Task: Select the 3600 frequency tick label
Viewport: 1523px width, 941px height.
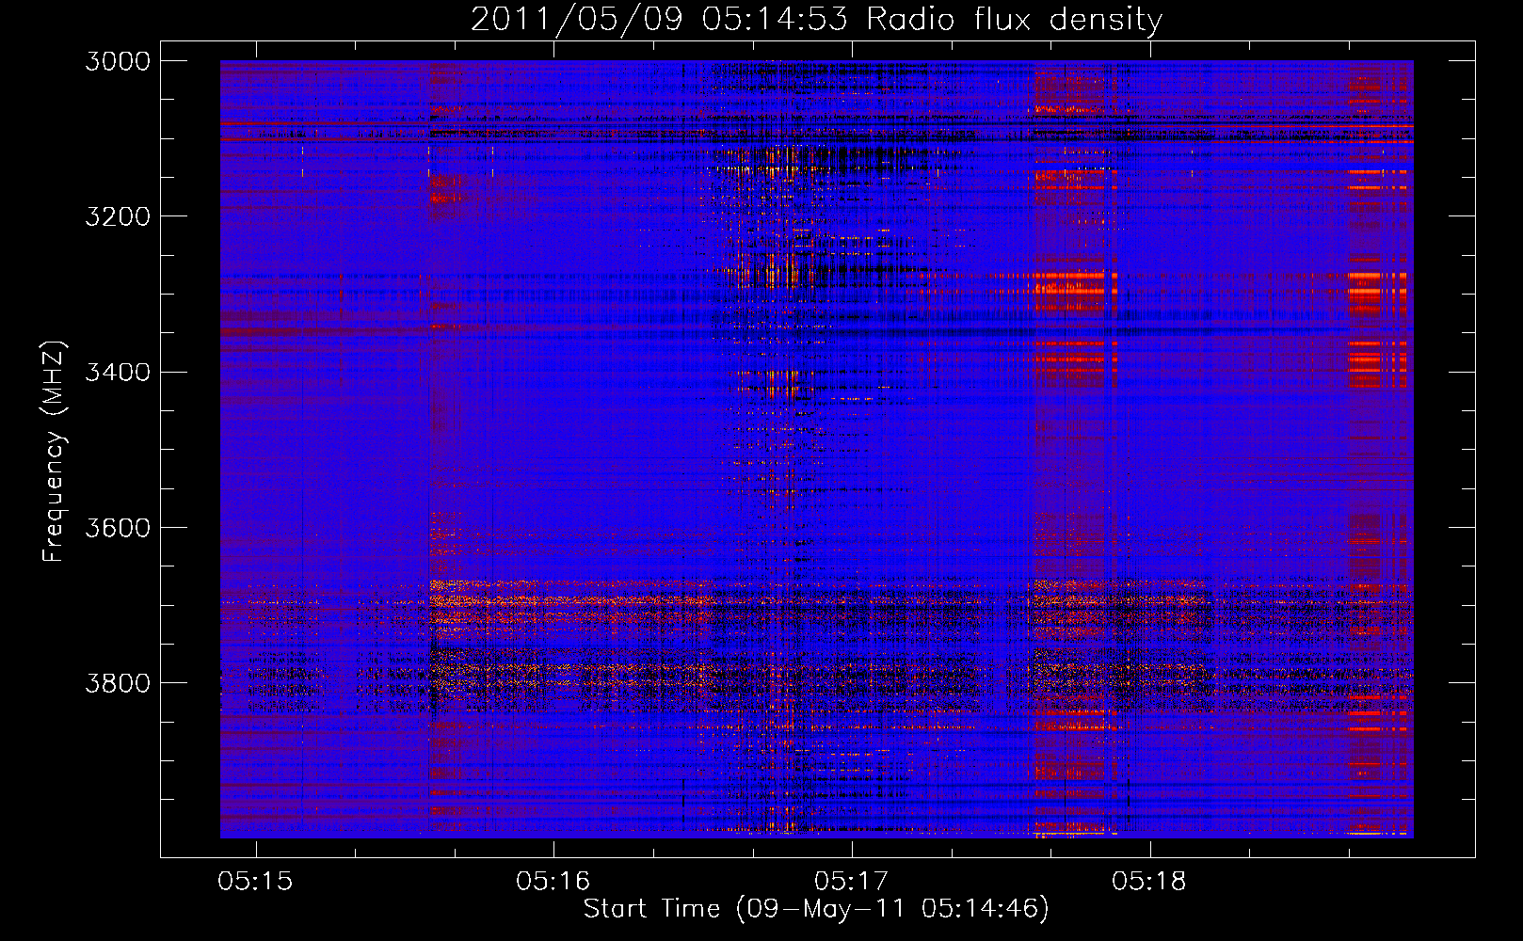Action: pyautogui.click(x=118, y=528)
